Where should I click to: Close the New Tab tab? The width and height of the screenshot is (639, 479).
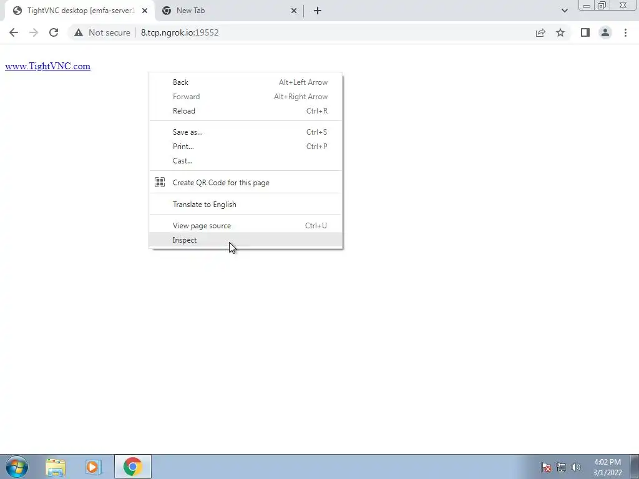294,11
